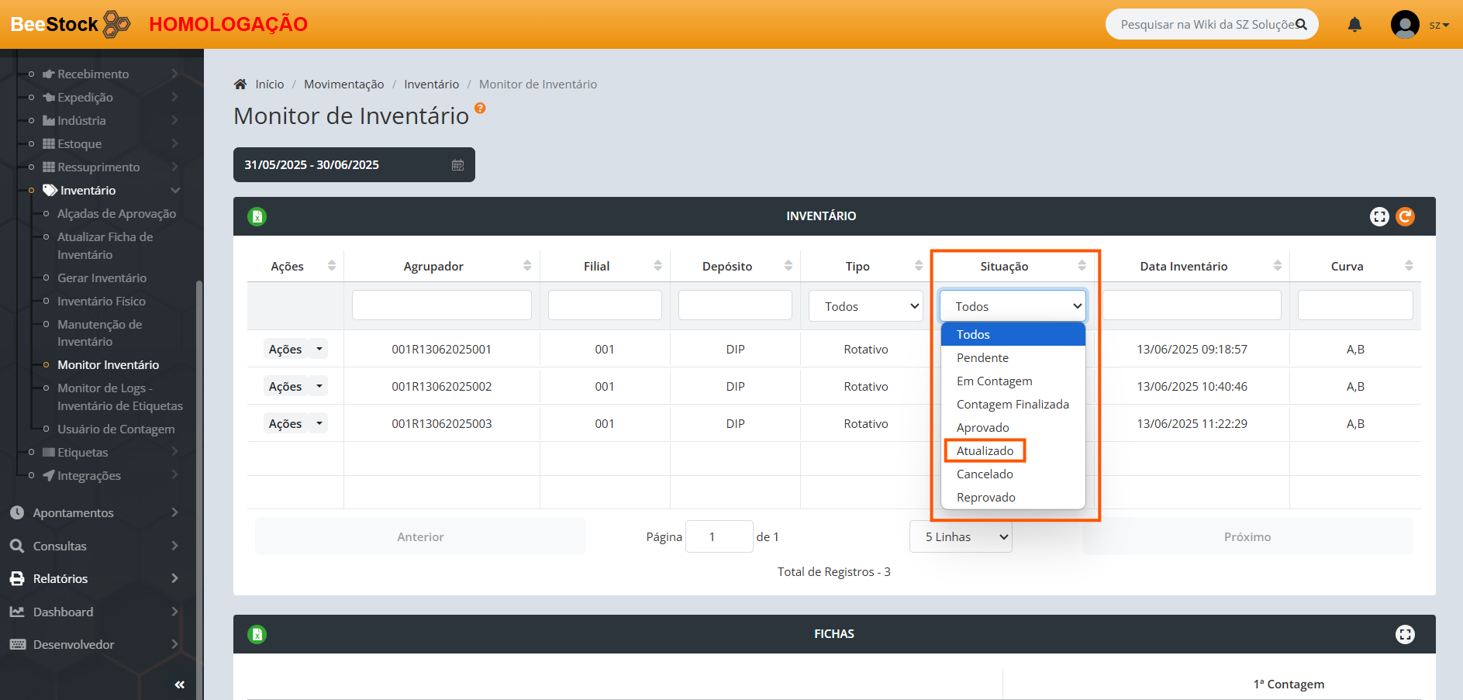
Task: Expand Inventário panel to fullscreen
Action: click(x=1379, y=217)
